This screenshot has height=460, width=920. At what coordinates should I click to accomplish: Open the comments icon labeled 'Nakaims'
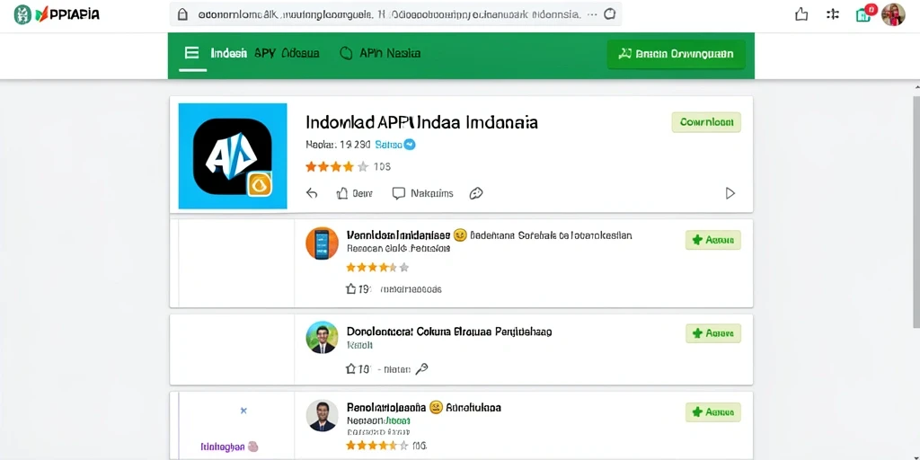(x=422, y=193)
